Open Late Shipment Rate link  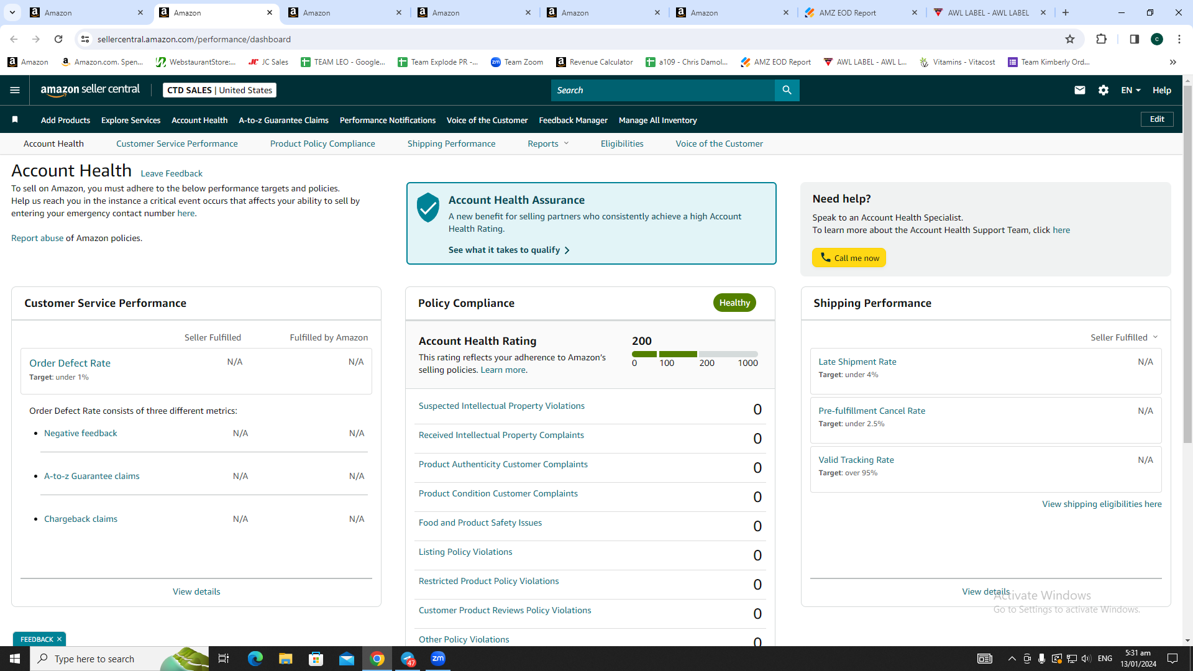click(x=857, y=362)
